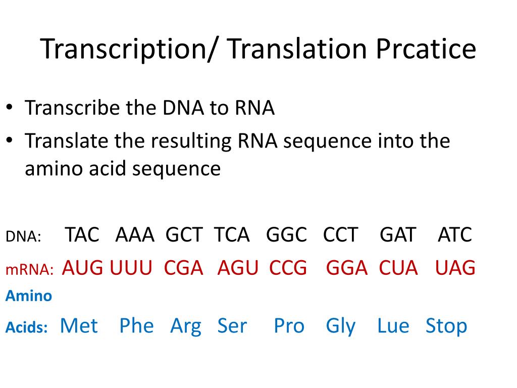Click the misspelled amino acid Lue
Screen dimensions: 517x388
click(x=393, y=326)
